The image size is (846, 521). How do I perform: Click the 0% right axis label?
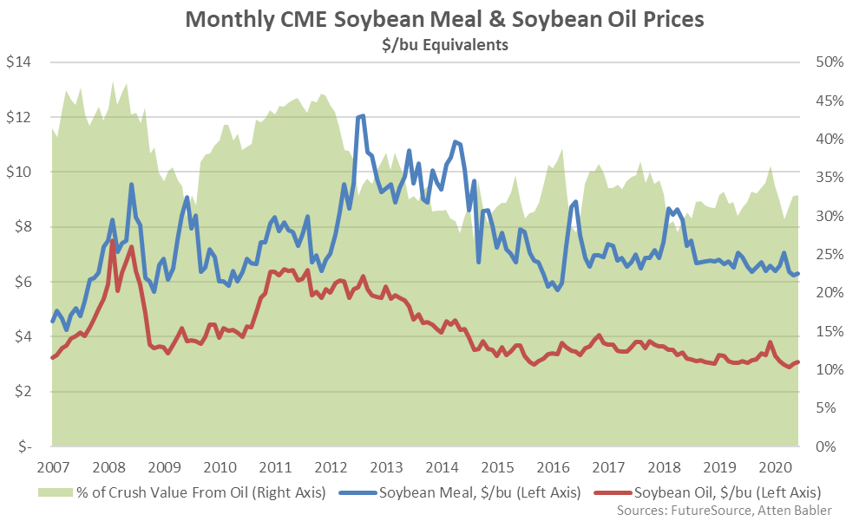point(825,446)
